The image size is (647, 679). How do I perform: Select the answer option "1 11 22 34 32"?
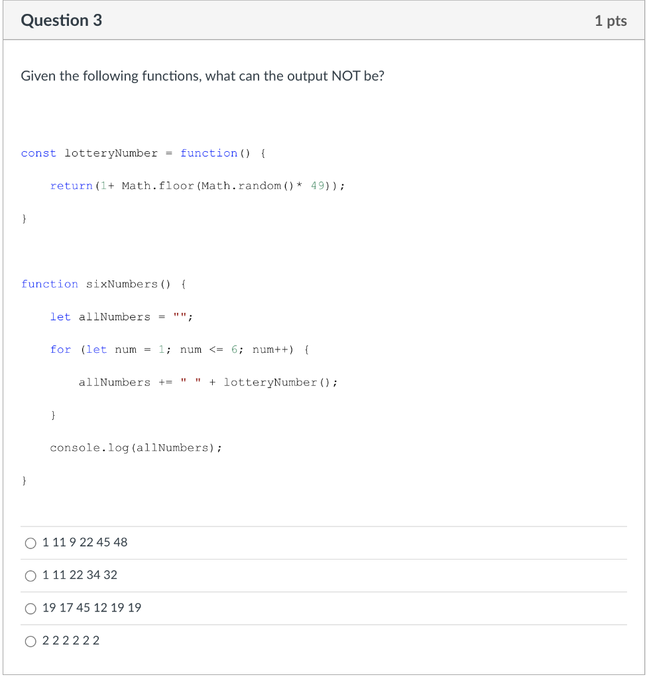(30, 576)
